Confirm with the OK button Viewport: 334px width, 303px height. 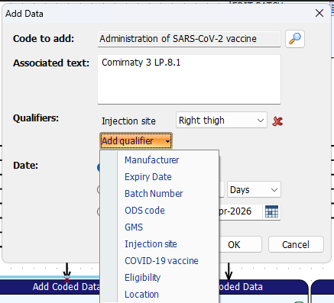[239, 244]
